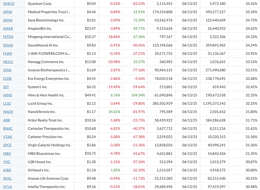The image size is (260, 190).
Task: Go to the NEGG ticker link
Action: 8,62
